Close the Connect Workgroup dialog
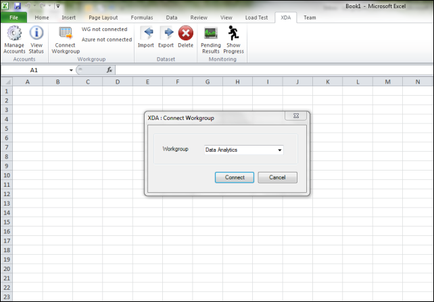The image size is (434, 302). click(x=296, y=116)
